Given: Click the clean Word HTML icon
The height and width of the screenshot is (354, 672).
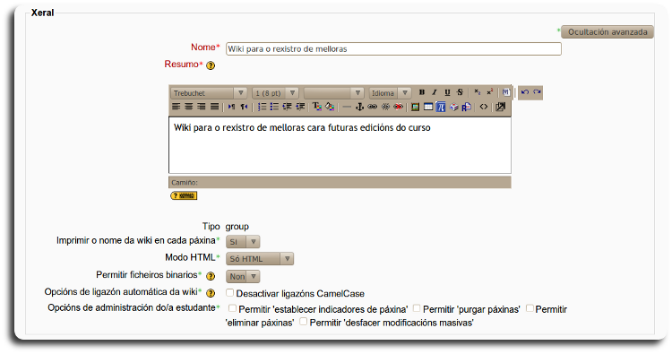Looking at the screenshot, I should pos(506,92).
